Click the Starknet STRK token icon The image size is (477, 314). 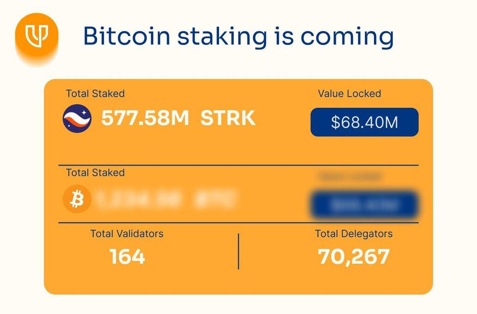tap(77, 118)
